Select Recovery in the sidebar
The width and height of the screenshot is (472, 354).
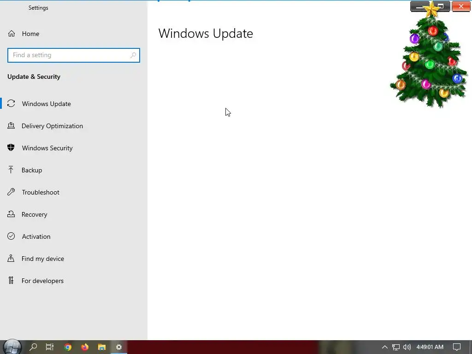(34, 214)
